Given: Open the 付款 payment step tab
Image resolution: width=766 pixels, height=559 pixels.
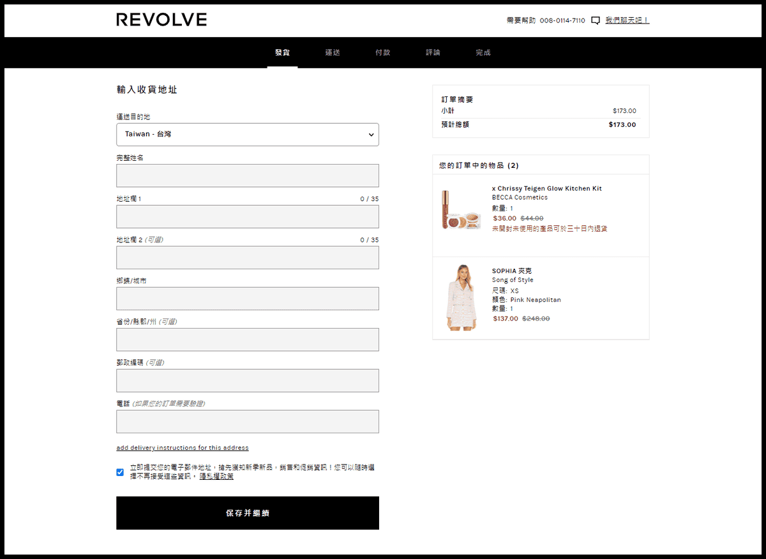Looking at the screenshot, I should tap(382, 53).
